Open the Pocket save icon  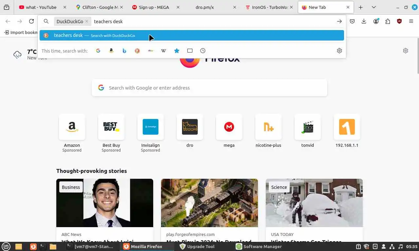click(352, 21)
